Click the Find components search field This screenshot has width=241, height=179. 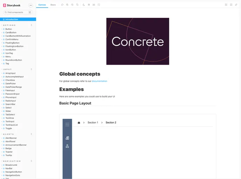click(18, 12)
